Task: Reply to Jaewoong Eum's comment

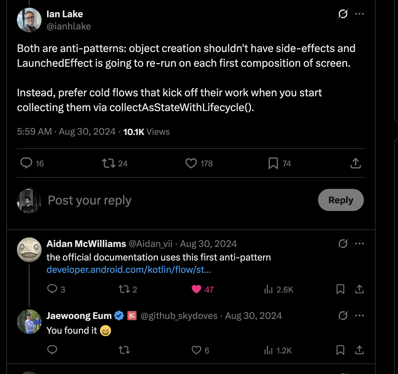Action: tap(52, 350)
